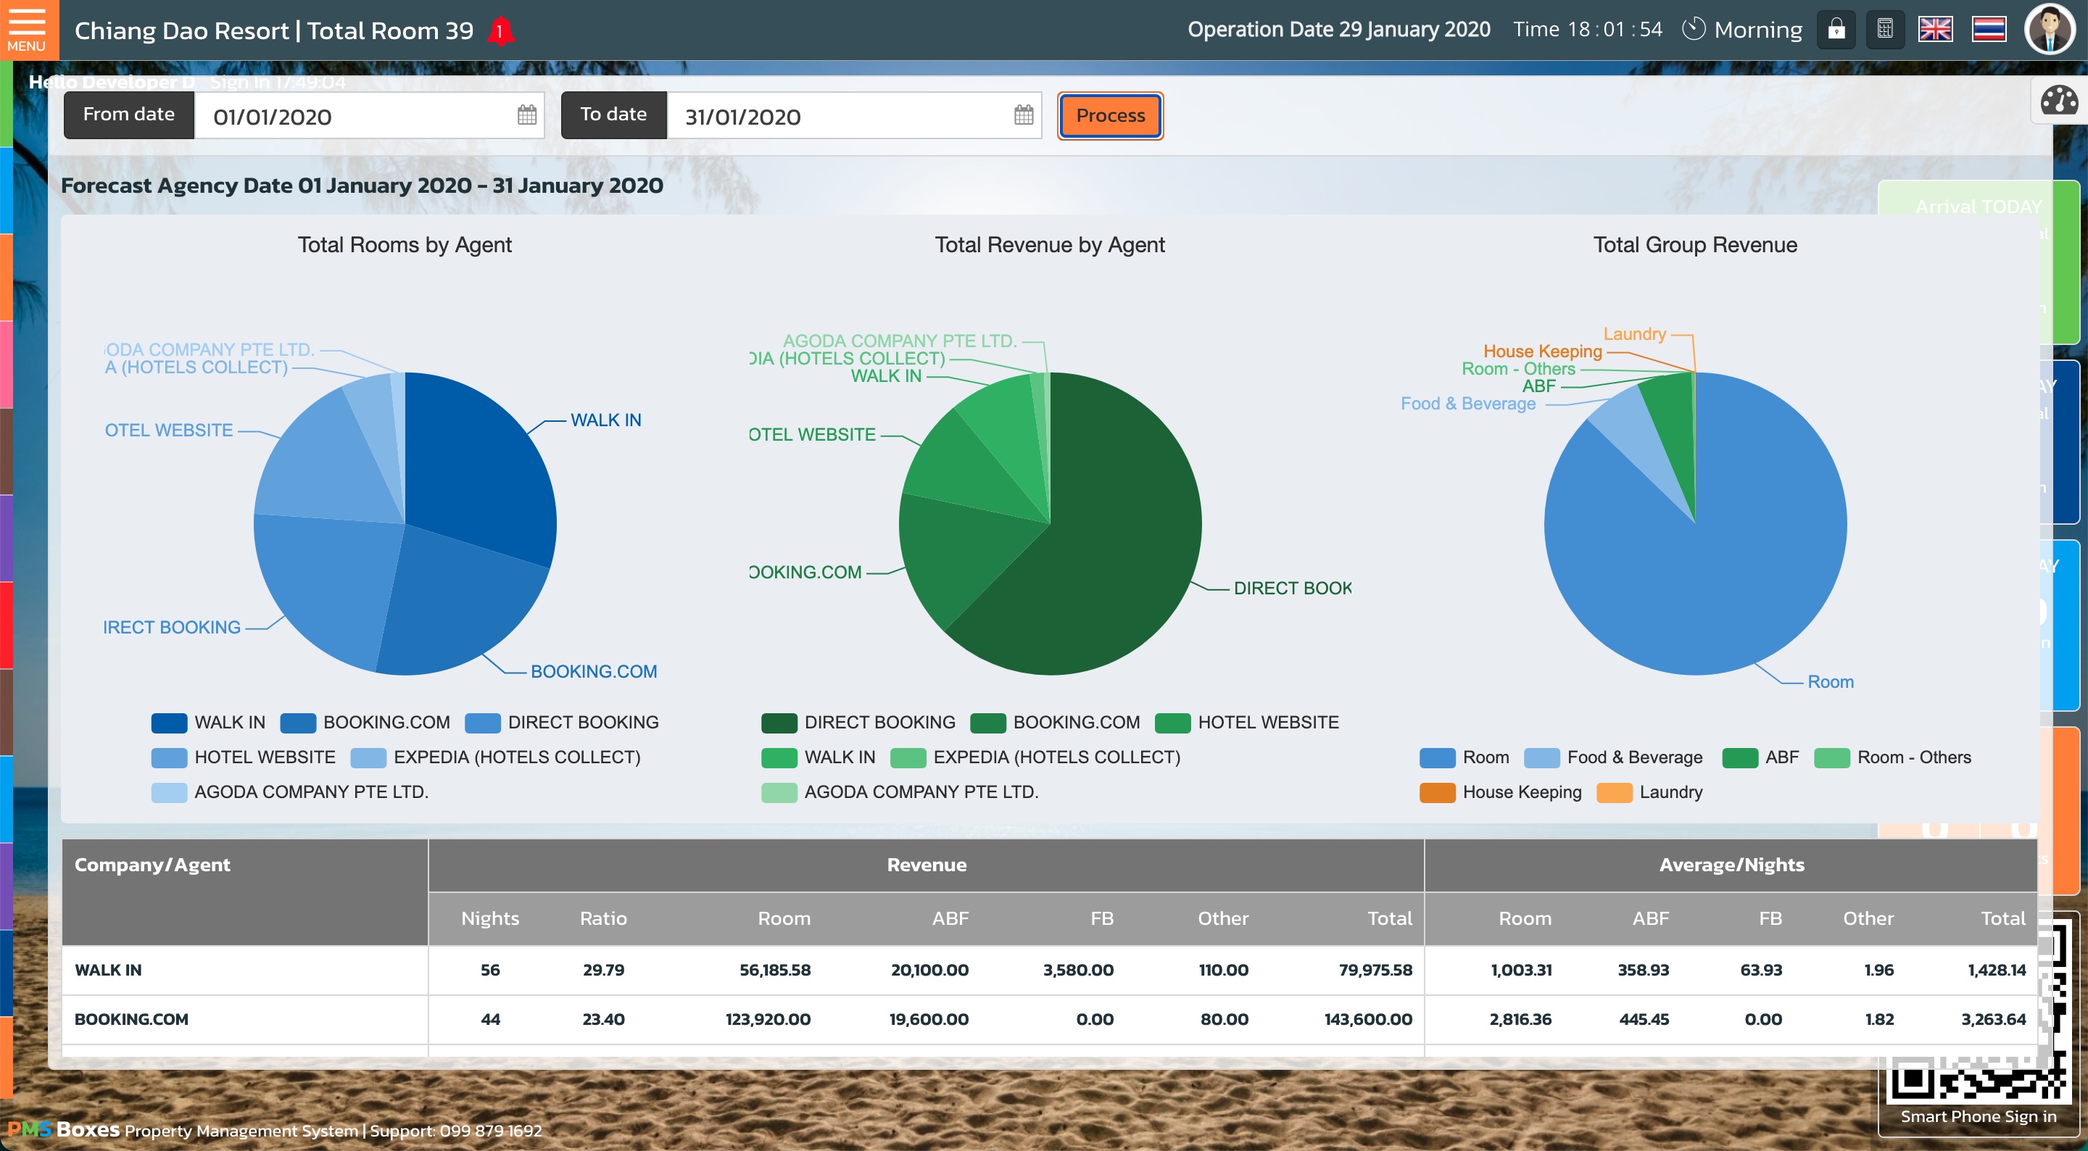Toggle WALK IN legend in rooms chart
Image resolution: width=2088 pixels, height=1151 pixels.
coord(208,722)
